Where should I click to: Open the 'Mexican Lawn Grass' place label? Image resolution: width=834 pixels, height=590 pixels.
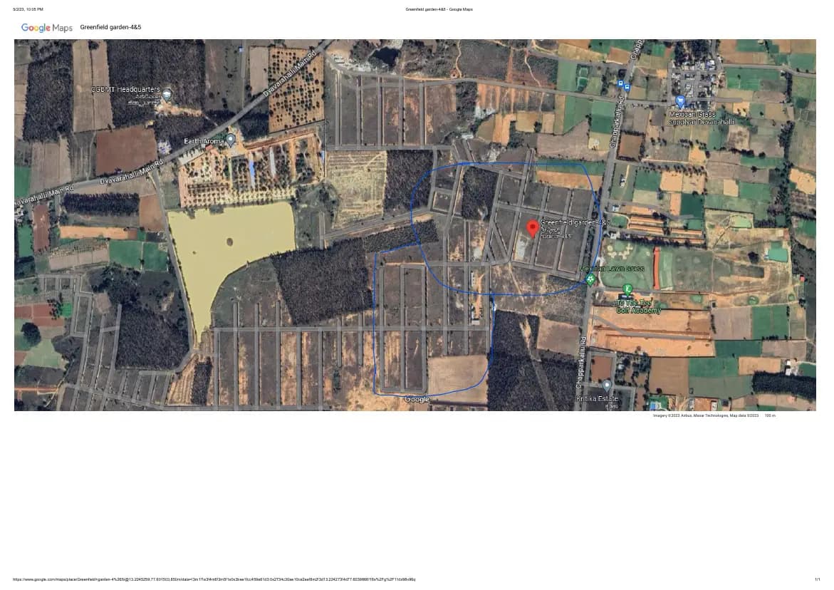pos(612,269)
